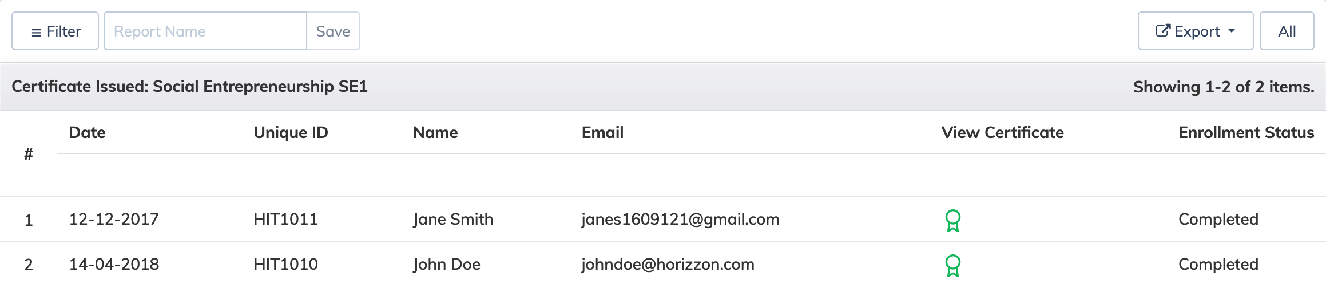Viewport: 1326px width, 300px height.
Task: Click the View Certificate column header
Action: 1002,132
